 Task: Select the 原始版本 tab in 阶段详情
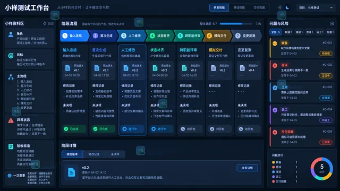[72, 154]
